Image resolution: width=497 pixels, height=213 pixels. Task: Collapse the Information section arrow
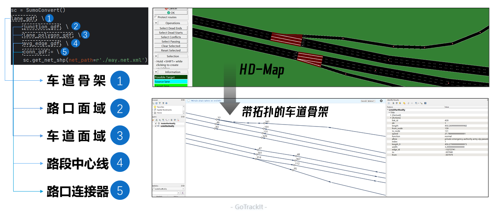click(156, 72)
